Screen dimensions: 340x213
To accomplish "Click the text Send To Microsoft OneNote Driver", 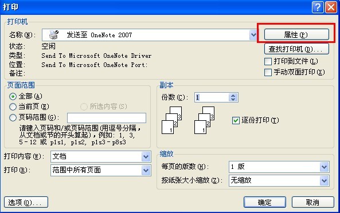I will point(96,56).
